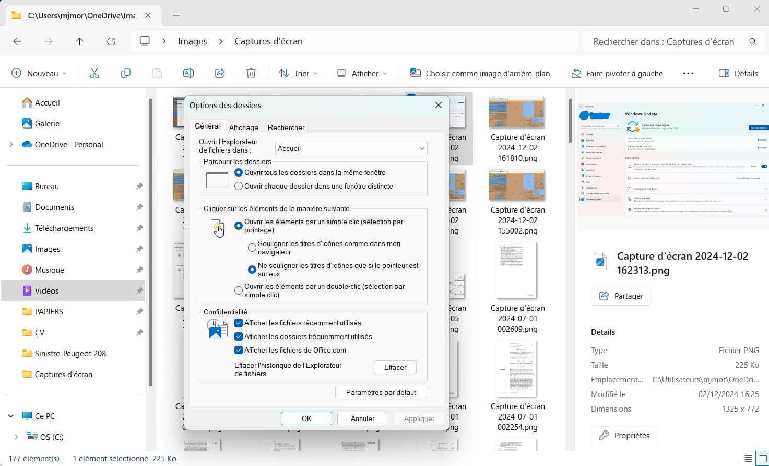This screenshot has height=466, width=769.
Task: Click the Rechercher dans Captures d'écran field
Action: (664, 42)
